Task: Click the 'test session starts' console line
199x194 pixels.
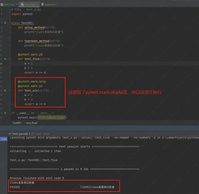Action: click(75, 147)
